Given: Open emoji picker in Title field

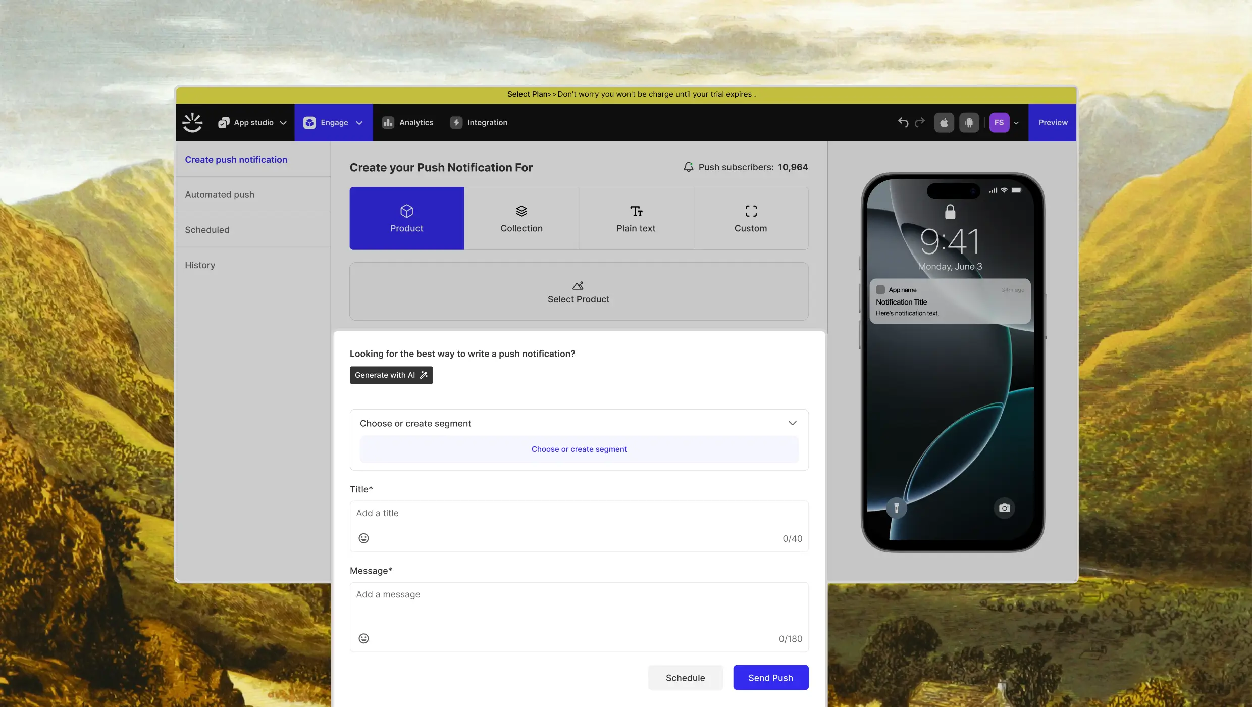Looking at the screenshot, I should click(363, 538).
